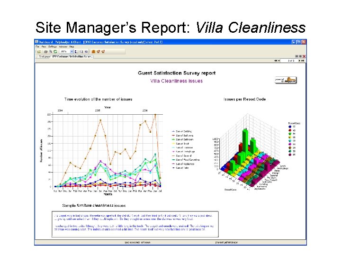Click the Sample furniture cleanliness issues heading
This screenshot has width=341, height=256.
pyautogui.click(x=94, y=205)
